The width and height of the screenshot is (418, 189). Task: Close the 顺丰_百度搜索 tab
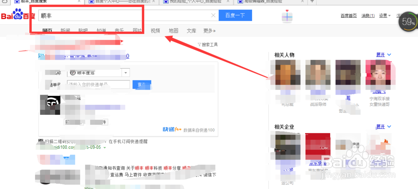click(79, 1)
